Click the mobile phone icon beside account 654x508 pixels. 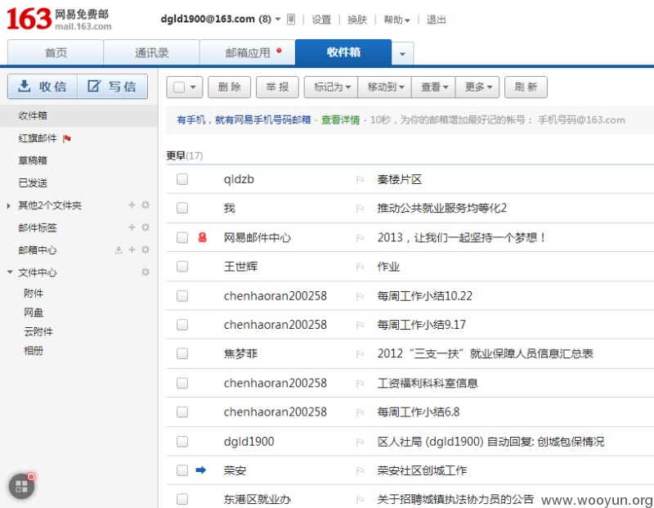[291, 19]
